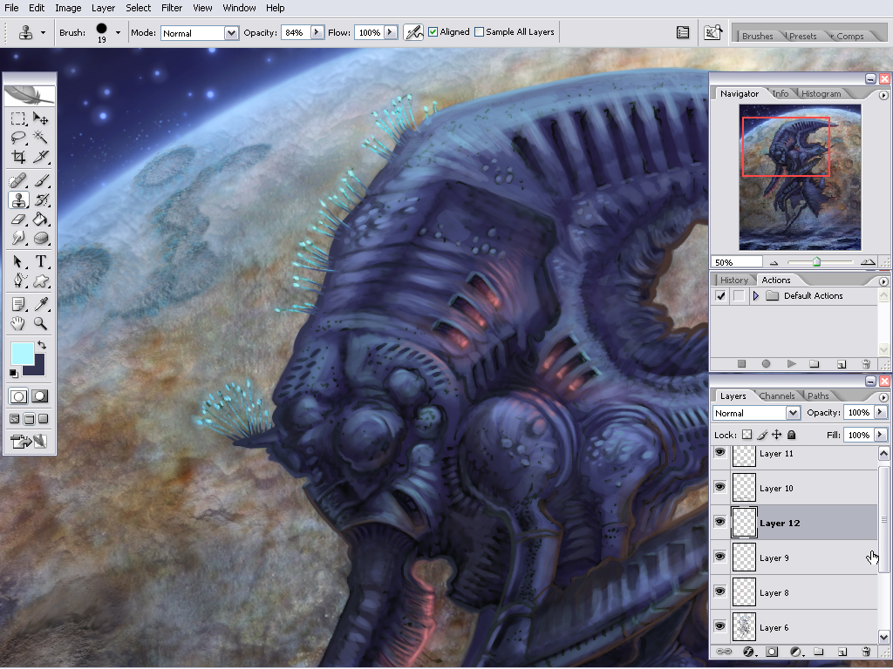Toggle visibility of Layer 12
The image size is (893, 669).
tap(719, 522)
